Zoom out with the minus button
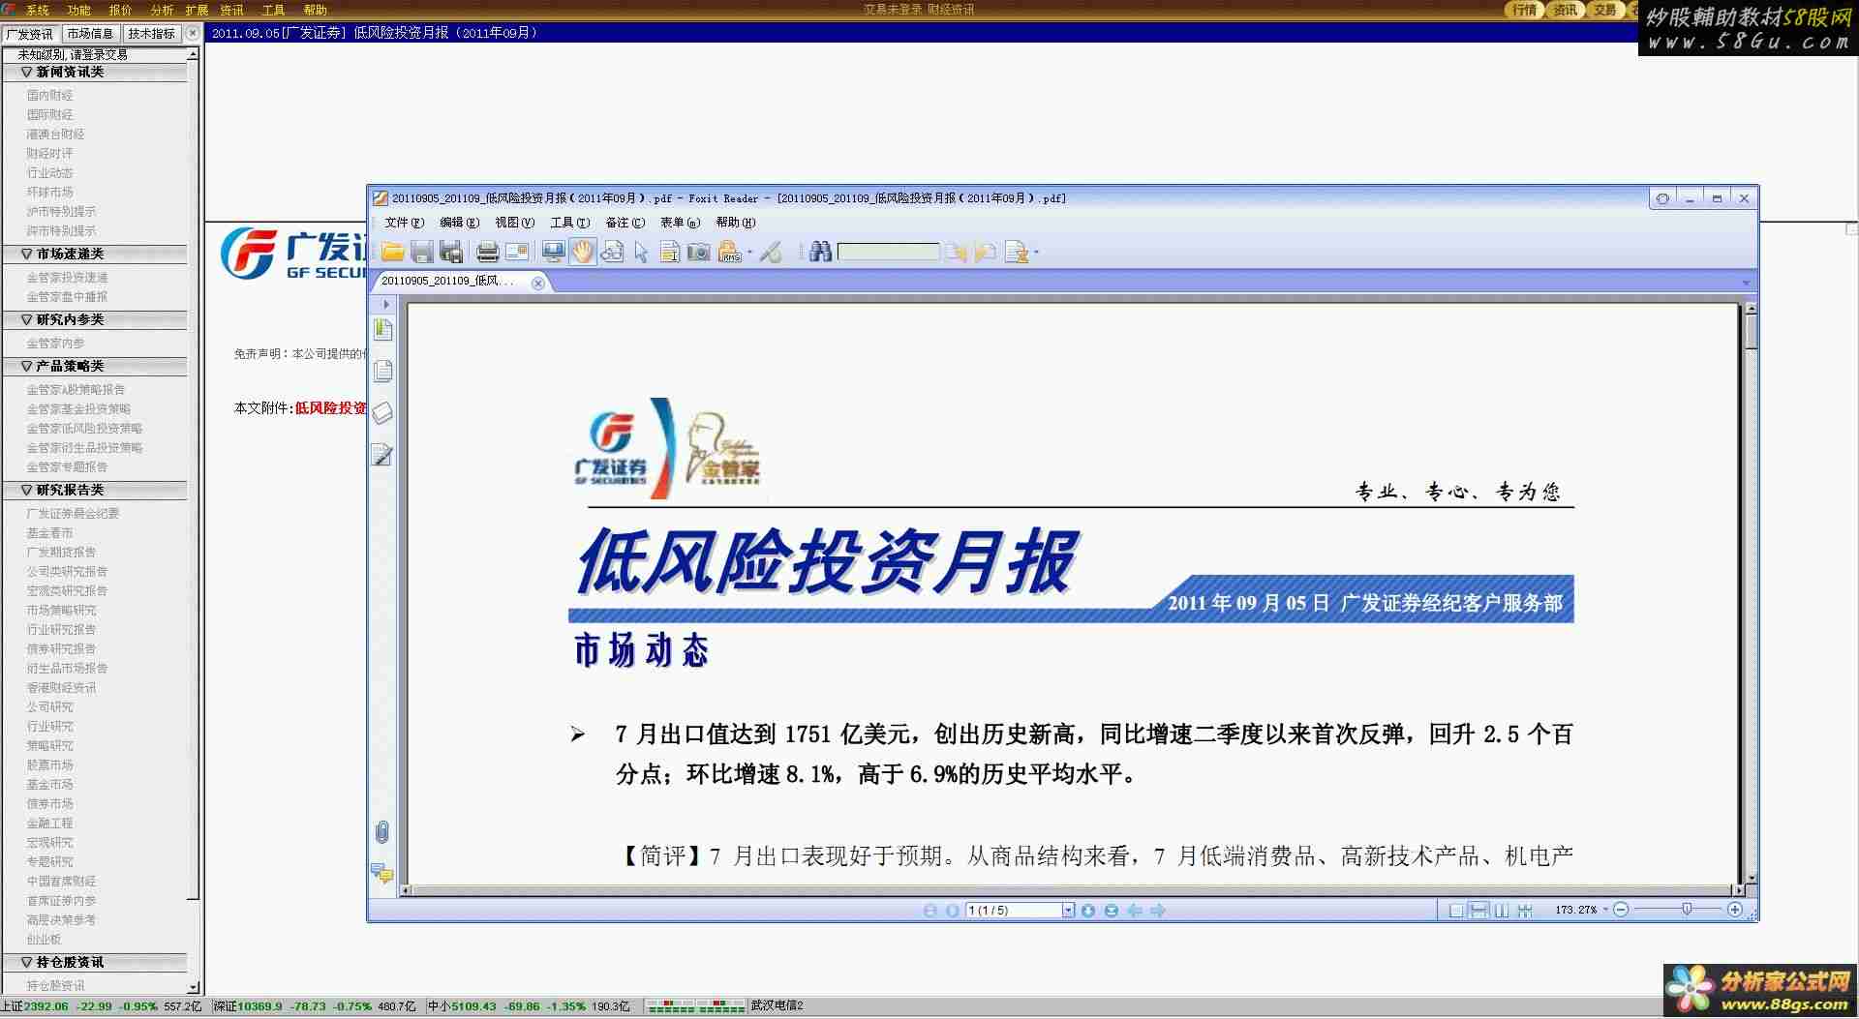The height and width of the screenshot is (1019, 1859). 1621,910
